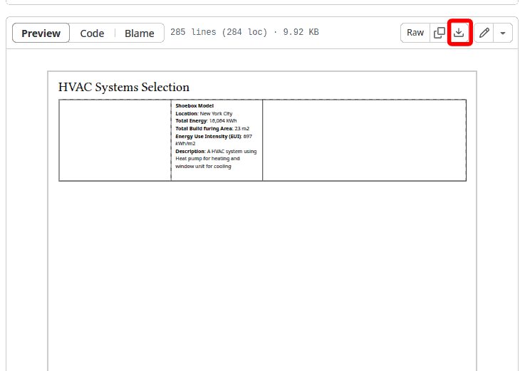Click the Total Energy value line
520x371 pixels.
pyautogui.click(x=206, y=121)
